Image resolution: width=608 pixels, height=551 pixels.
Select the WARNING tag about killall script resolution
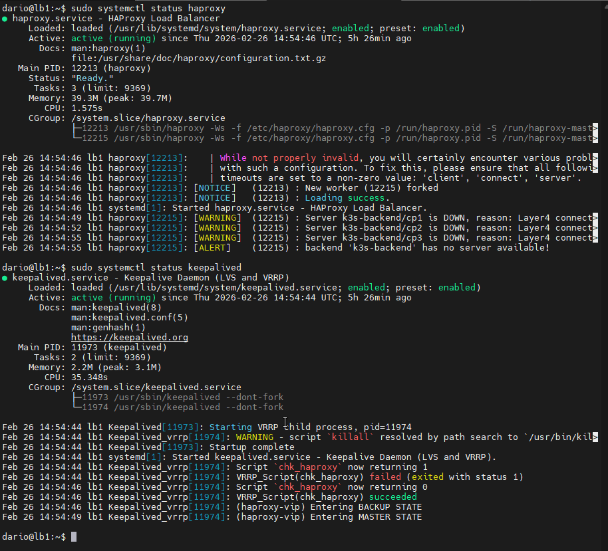[254, 437]
